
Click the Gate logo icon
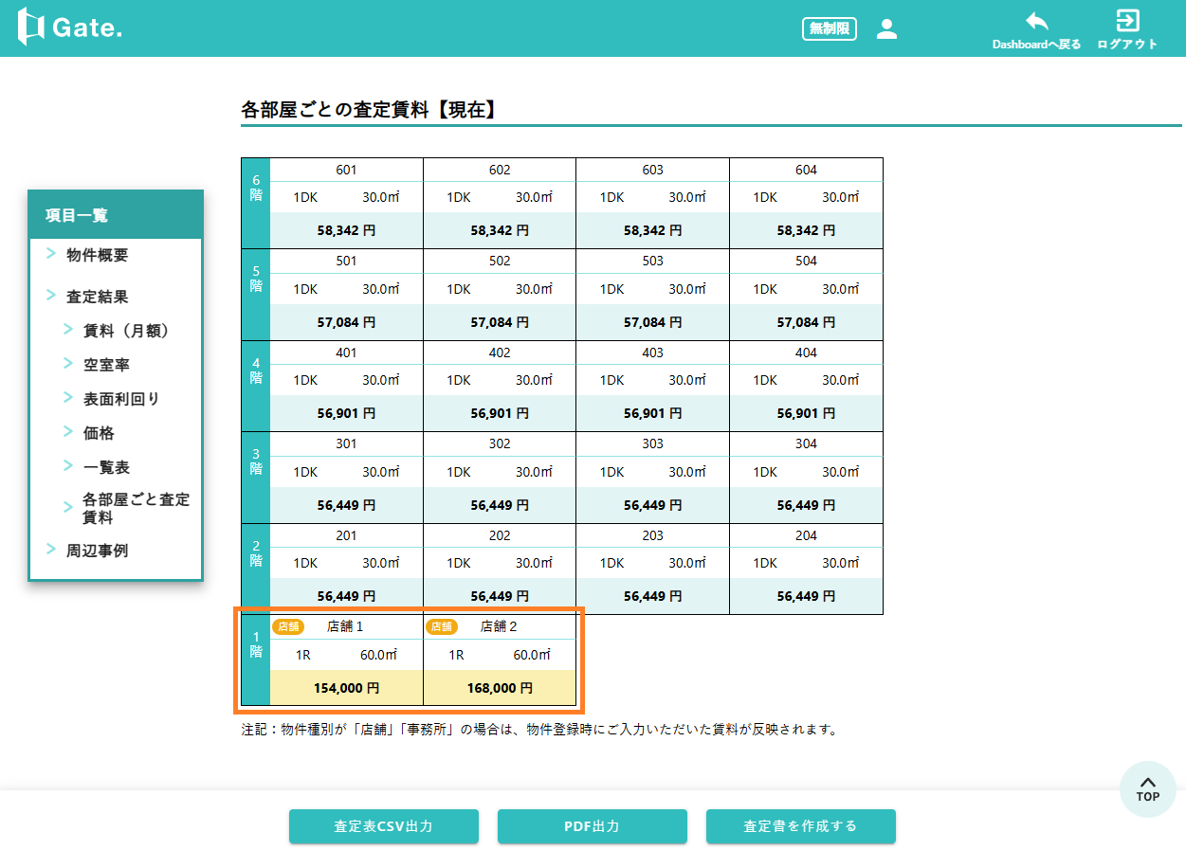coord(31,27)
